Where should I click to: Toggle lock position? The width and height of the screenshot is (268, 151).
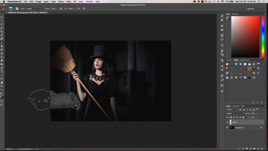237,117
